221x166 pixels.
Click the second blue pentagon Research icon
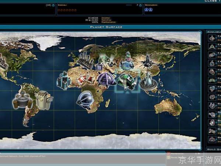[151, 10]
